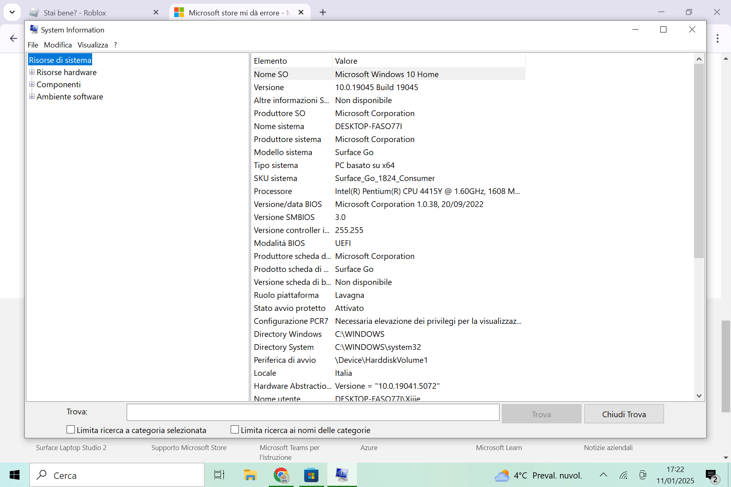Open the weather widget showing 4°C
This screenshot has height=487, width=731.
[x=538, y=475]
